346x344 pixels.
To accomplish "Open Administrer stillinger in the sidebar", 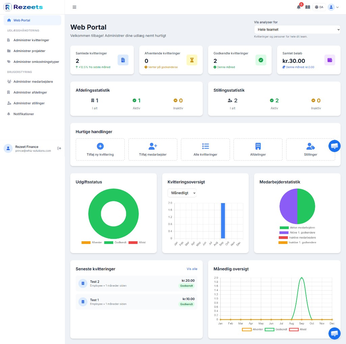I will pos(32,103).
